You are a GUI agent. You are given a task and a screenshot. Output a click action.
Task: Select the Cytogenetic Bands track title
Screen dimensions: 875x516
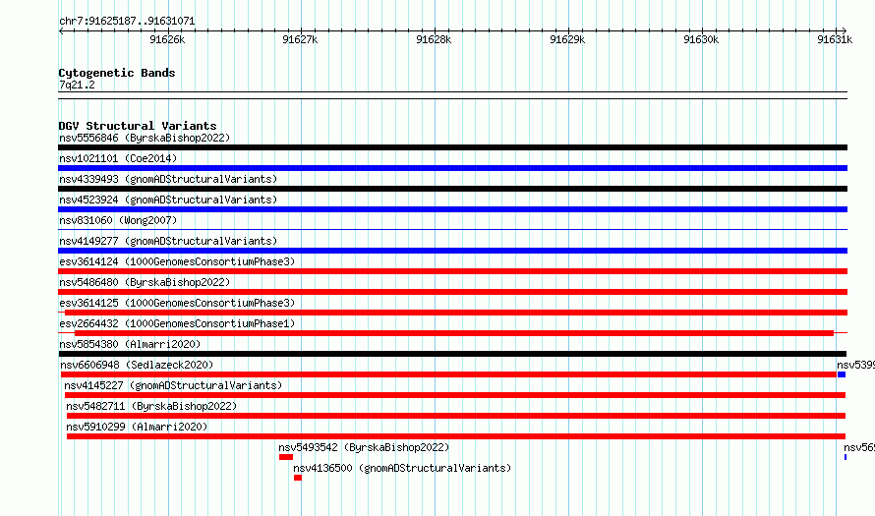[x=117, y=73]
